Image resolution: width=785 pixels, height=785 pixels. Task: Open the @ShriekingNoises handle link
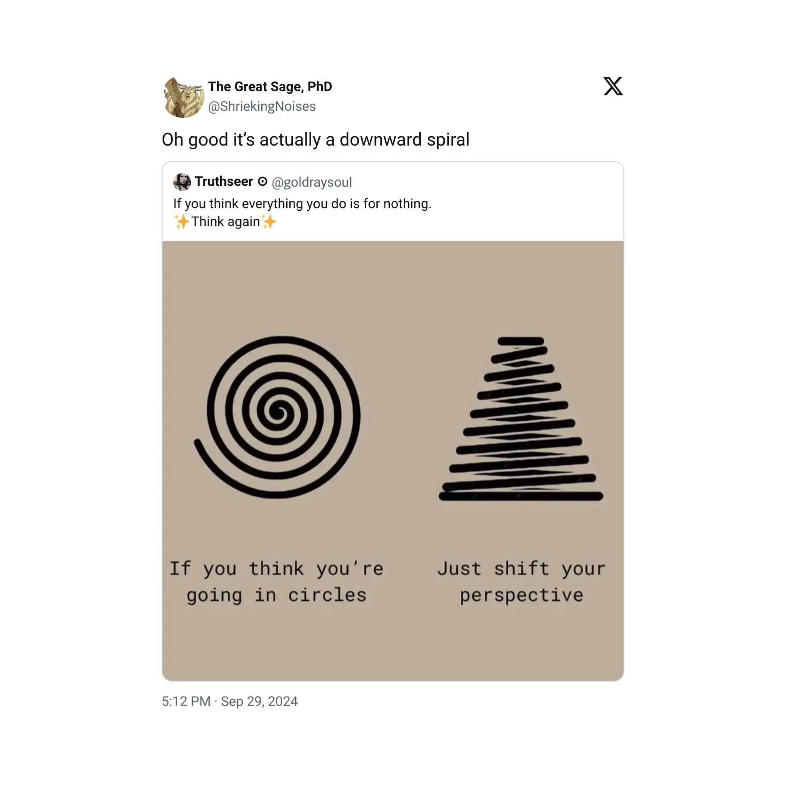(x=262, y=106)
